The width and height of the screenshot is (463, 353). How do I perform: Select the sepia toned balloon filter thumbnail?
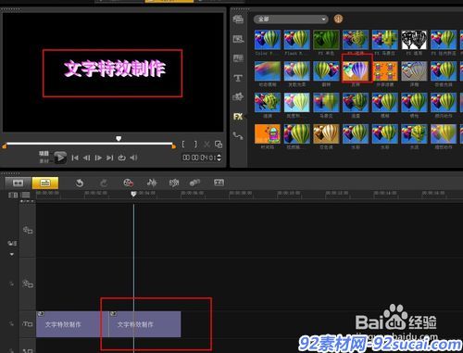point(326,133)
